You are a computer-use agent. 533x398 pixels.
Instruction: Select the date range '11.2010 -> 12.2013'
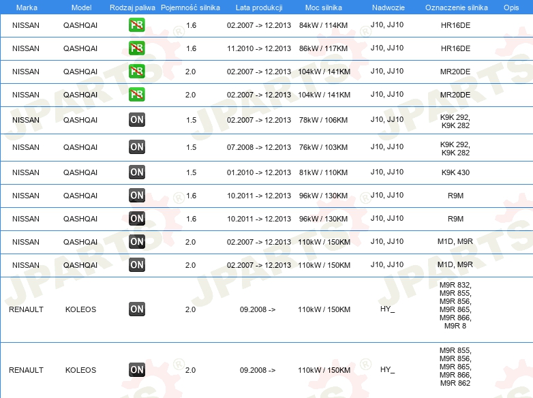click(x=259, y=48)
